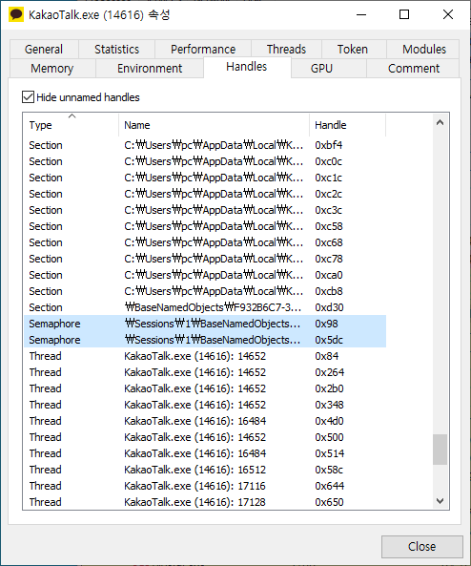Switch to the Comment tab
This screenshot has width=471, height=566.
[414, 68]
